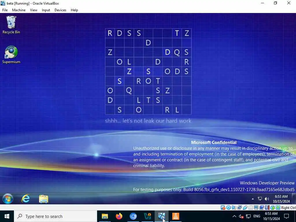Click the ENG language indicator
The image size is (296, 222).
point(257,216)
